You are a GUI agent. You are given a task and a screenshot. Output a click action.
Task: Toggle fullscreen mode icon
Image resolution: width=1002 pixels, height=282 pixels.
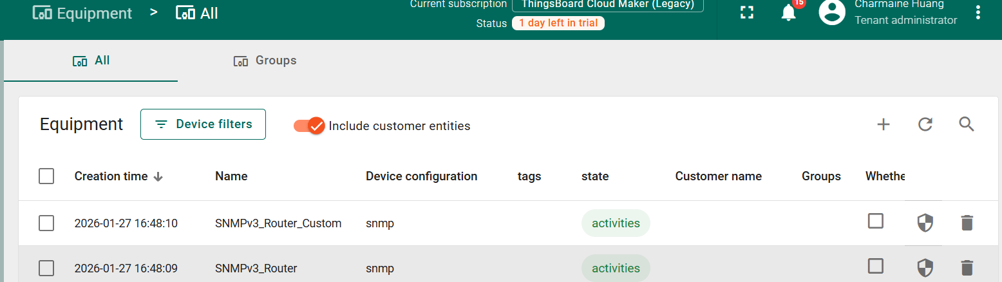pos(747,12)
